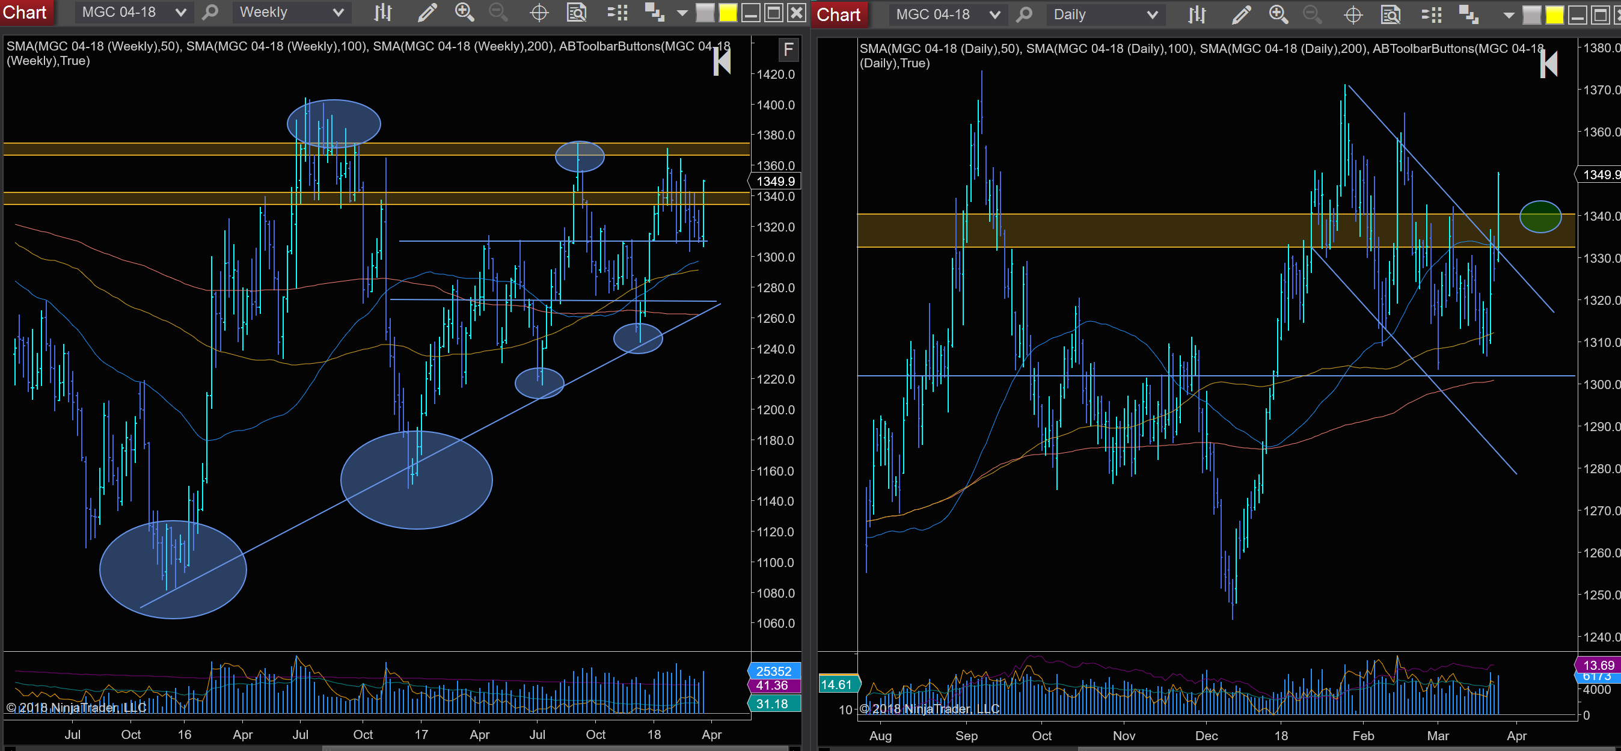This screenshot has height=751, width=1621.
Task: Select the Chart tab of the Weekly window
Action: click(x=27, y=12)
